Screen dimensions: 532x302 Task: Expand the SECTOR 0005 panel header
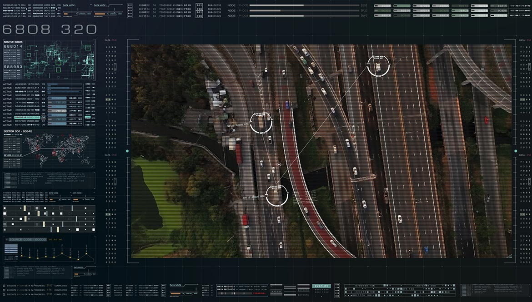point(13,42)
